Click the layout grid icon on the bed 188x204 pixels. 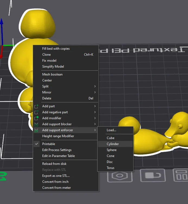point(181,175)
